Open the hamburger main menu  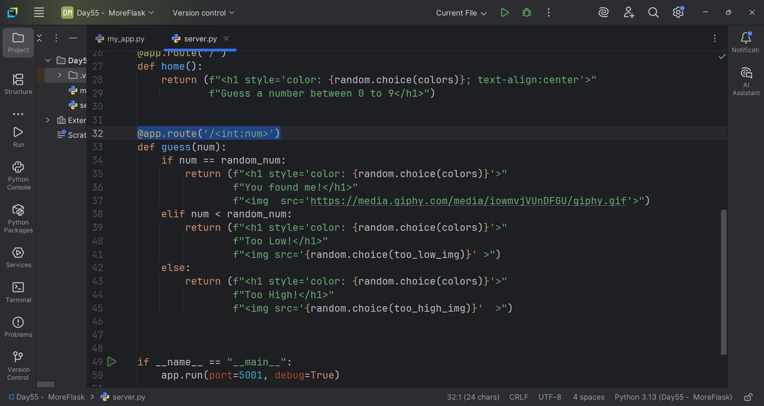pos(39,12)
